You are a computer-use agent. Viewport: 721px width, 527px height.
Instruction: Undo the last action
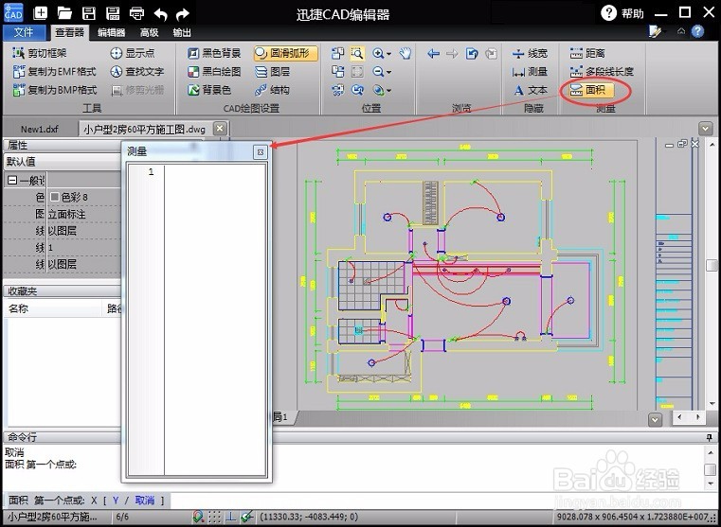pos(160,14)
